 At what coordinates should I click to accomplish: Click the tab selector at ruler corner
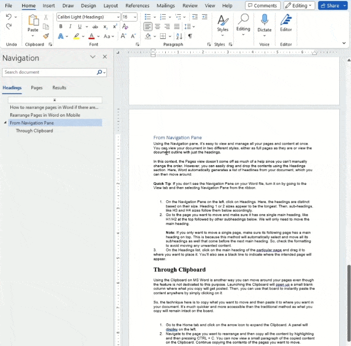118,53
